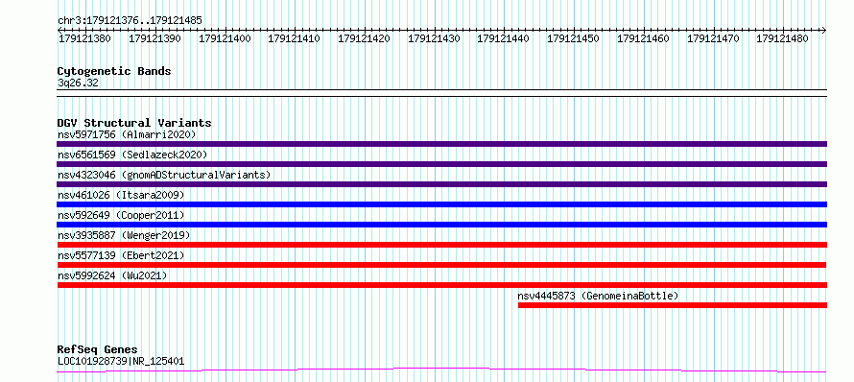Click the nsv592649 (Cooper2011) variant label
Screen dimensions: 854x382
pos(121,215)
